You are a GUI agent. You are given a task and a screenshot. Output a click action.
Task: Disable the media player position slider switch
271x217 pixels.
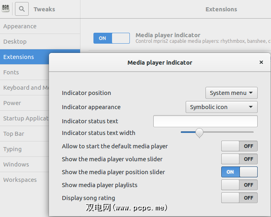[x=239, y=172]
